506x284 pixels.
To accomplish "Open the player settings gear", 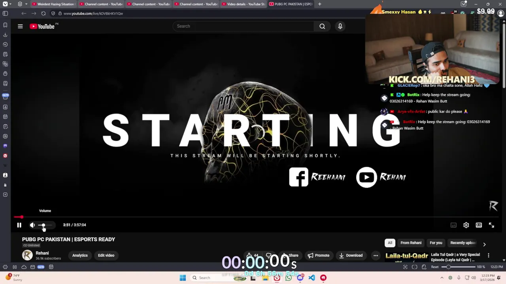I will pyautogui.click(x=466, y=225).
